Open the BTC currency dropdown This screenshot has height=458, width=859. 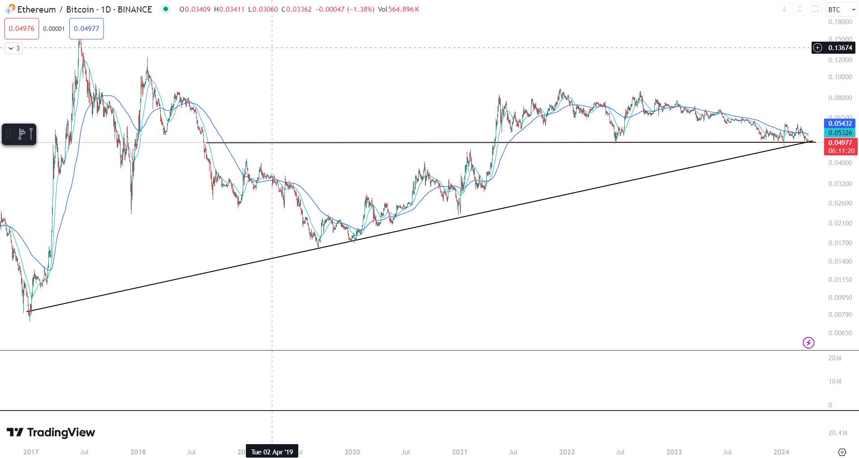coord(842,9)
